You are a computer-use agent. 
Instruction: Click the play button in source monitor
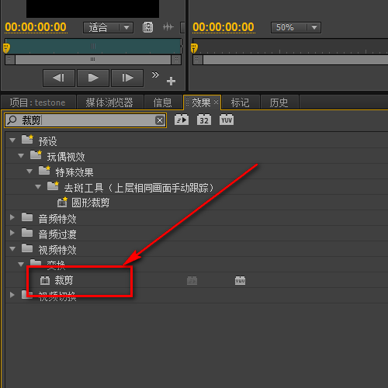coord(93,78)
